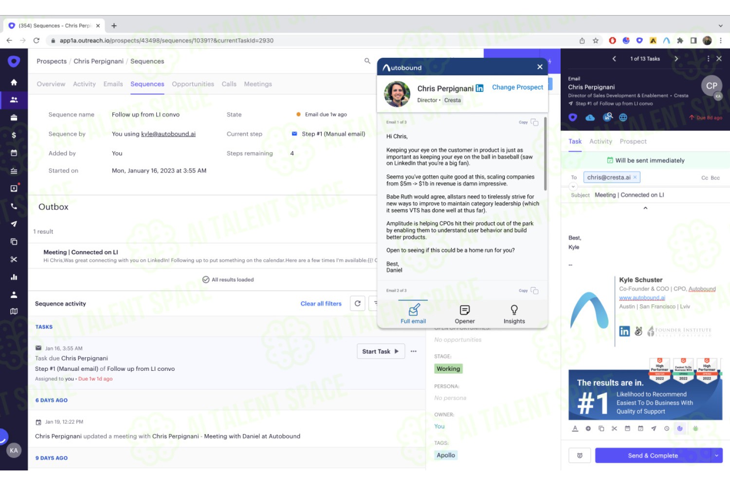Click the Salesforce cloud icon in task header
730x486 pixels.
click(590, 117)
